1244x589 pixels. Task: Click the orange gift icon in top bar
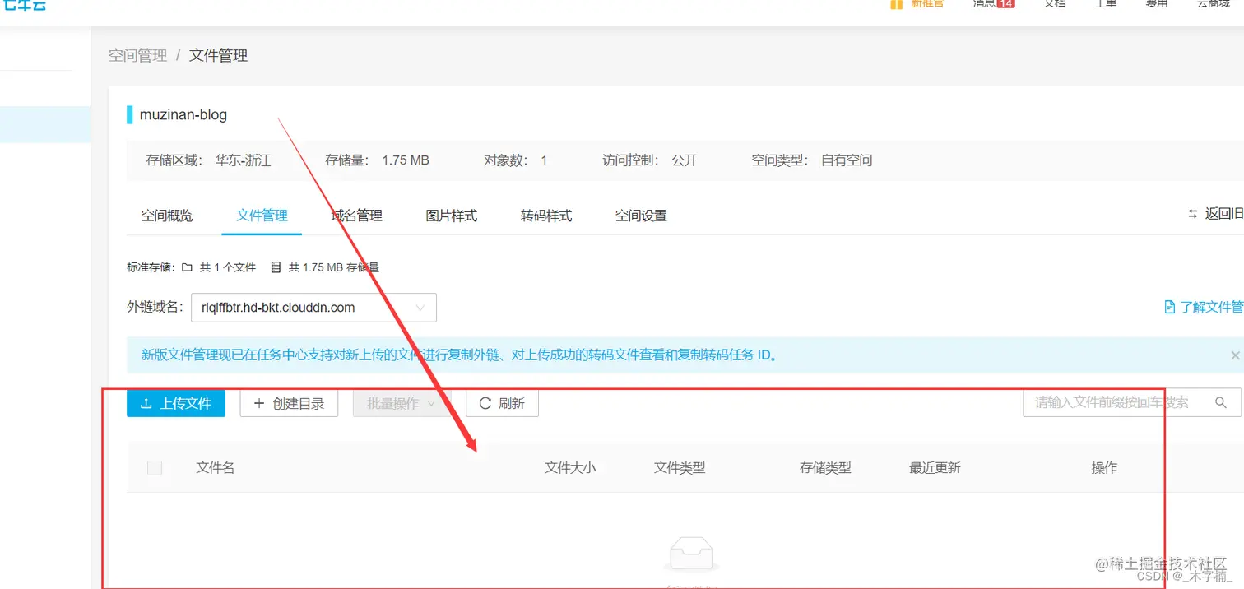coord(896,4)
